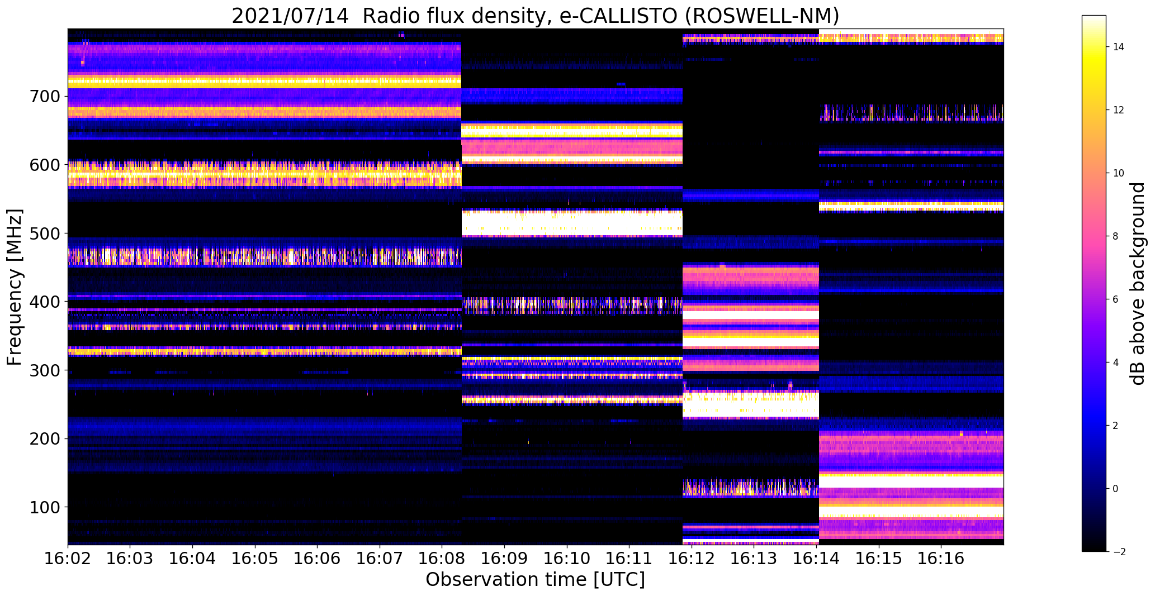Screen dimensions: 1155x596
Task: Click the colorbar tick label 10
Action: [x=1119, y=173]
